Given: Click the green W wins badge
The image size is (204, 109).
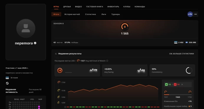Looking at the screenshot, I should (166, 85).
